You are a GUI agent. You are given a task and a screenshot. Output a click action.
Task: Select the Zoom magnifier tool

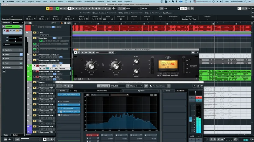tap(93, 9)
